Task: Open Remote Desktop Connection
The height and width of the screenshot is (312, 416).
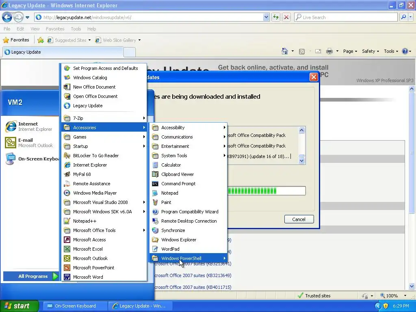Action: pos(188,221)
